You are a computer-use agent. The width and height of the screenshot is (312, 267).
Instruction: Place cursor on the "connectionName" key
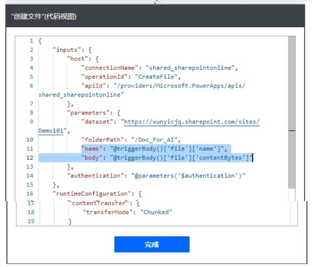(x=110, y=68)
